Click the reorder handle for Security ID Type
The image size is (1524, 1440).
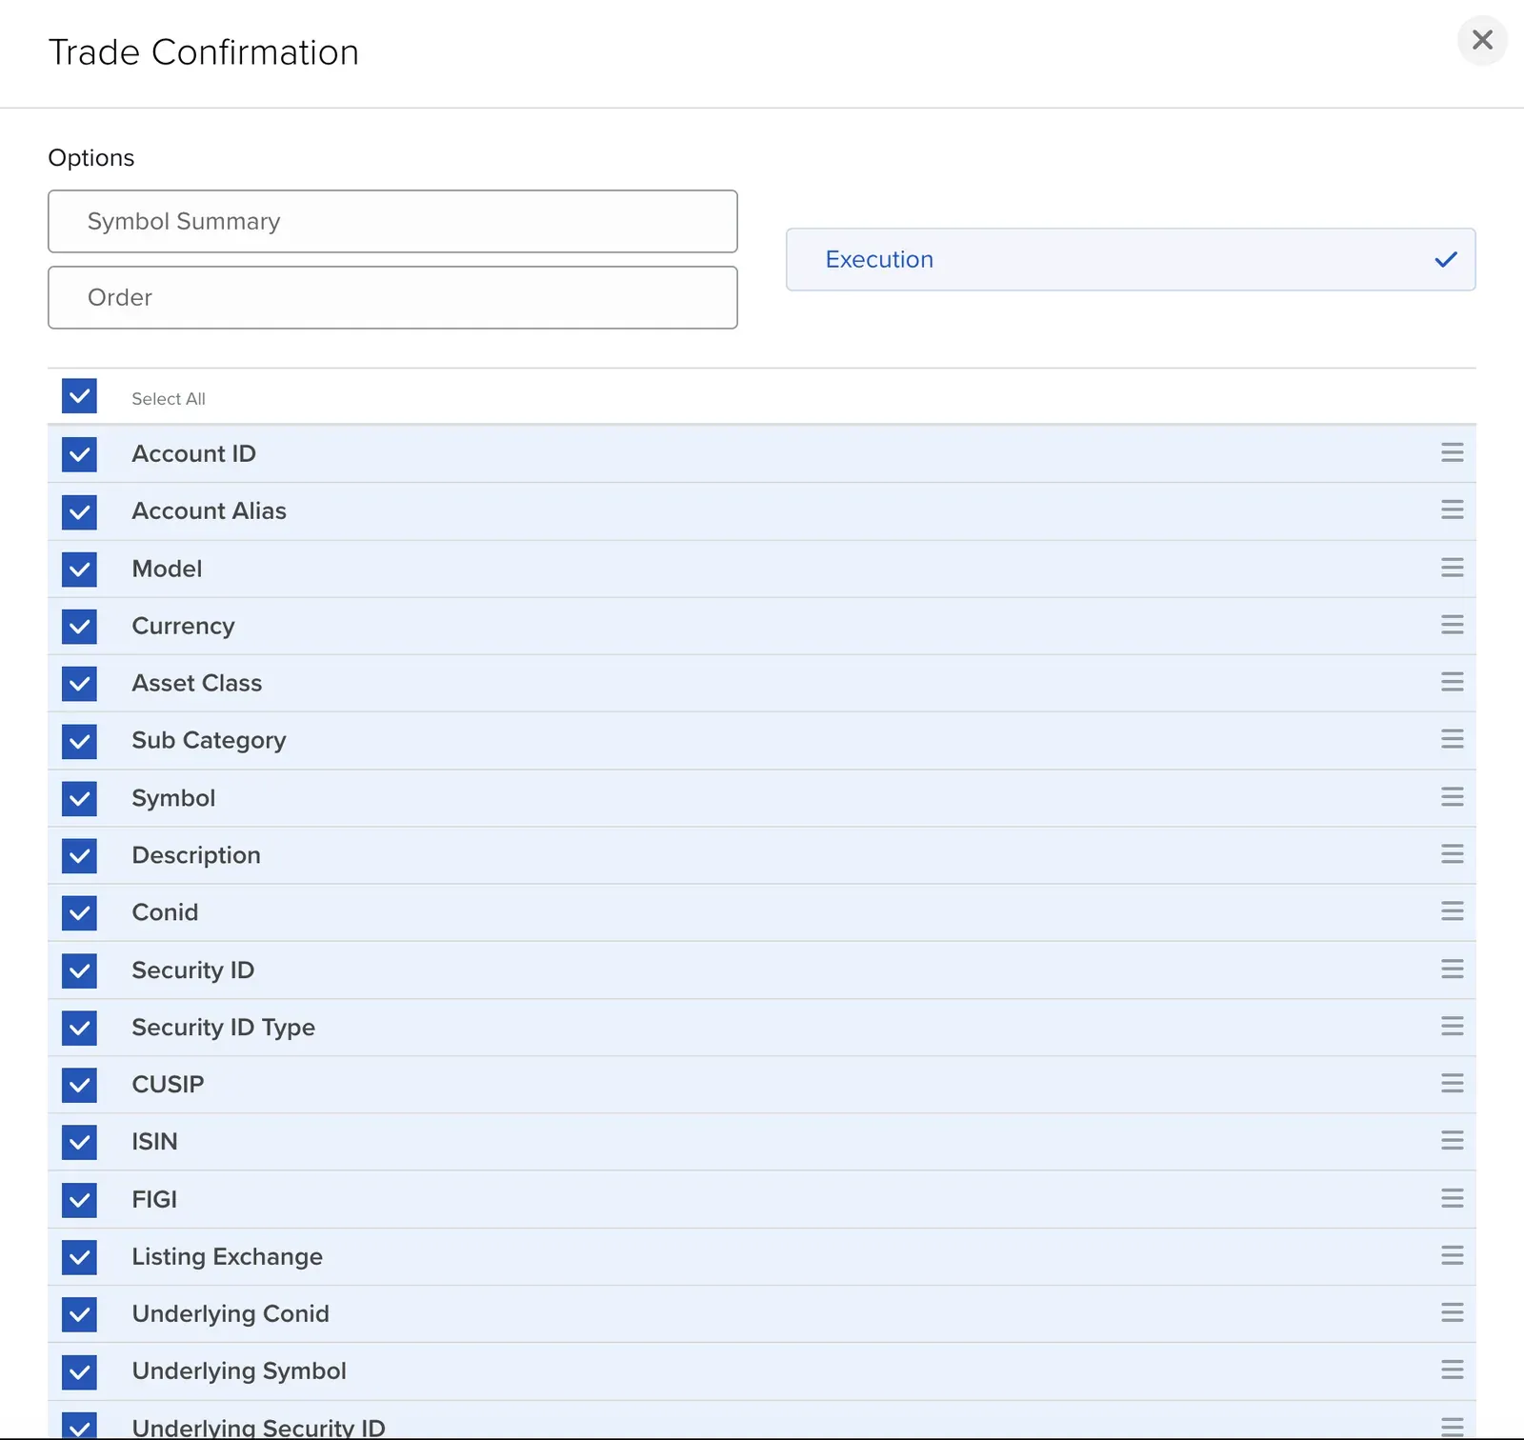coord(1452,1026)
